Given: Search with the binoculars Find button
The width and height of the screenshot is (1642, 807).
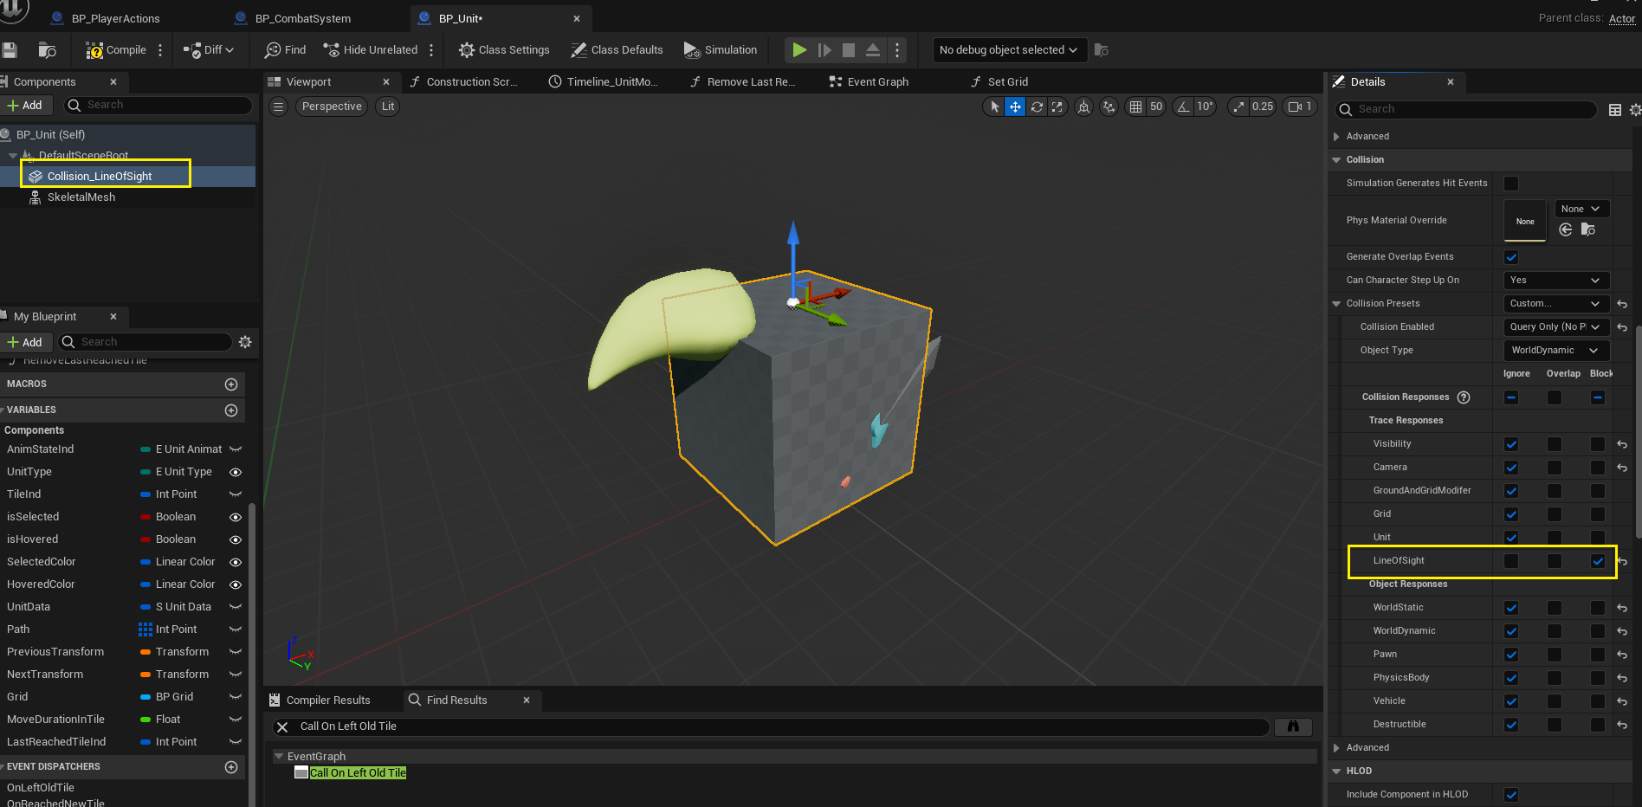Looking at the screenshot, I should [1293, 726].
